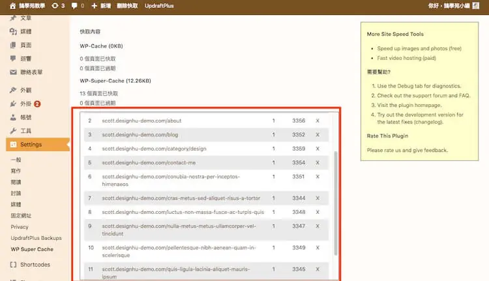Open 閱讀 reading settings submenu
Viewport: 489px width, 281px height.
click(x=16, y=182)
